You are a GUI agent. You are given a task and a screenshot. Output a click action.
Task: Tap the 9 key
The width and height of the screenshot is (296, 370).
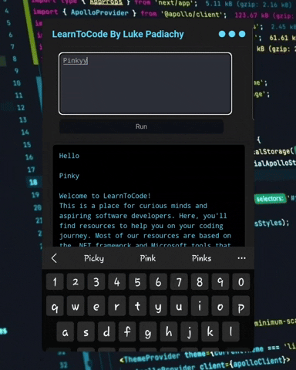click(x=220, y=282)
